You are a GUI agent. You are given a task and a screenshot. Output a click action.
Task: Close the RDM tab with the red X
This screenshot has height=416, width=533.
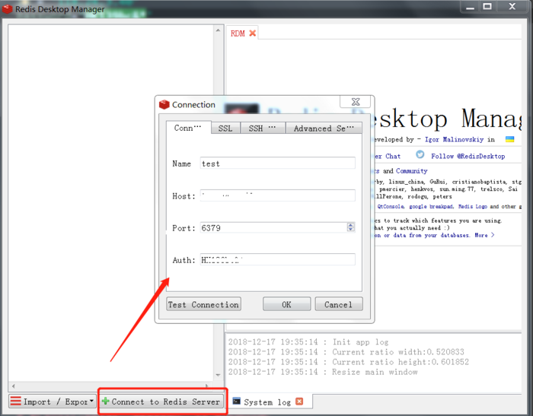click(252, 33)
